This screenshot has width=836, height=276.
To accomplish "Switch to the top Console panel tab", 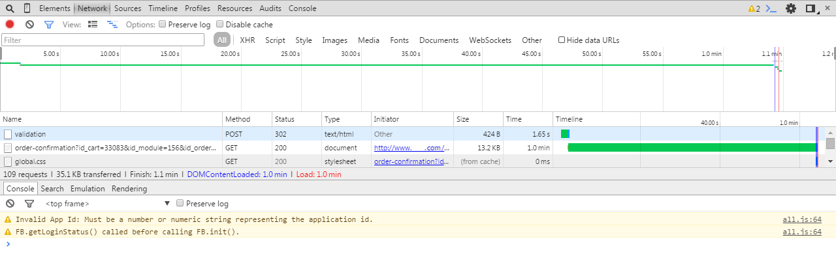I will click(302, 8).
